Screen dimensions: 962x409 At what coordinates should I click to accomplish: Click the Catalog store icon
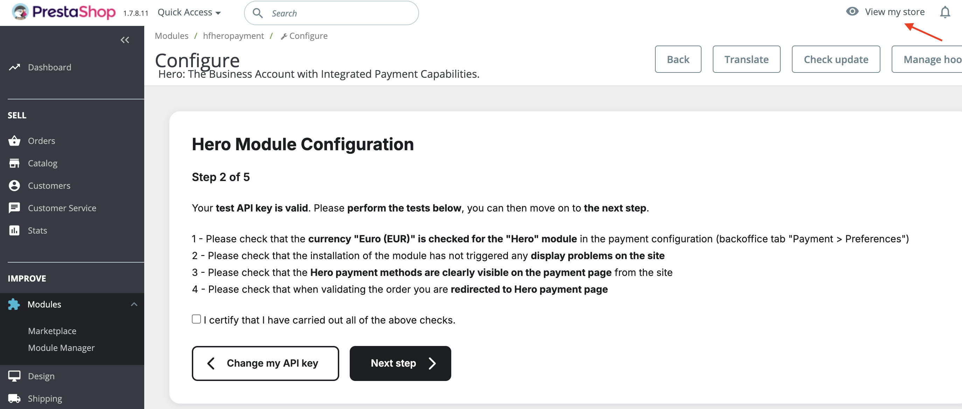(x=15, y=163)
